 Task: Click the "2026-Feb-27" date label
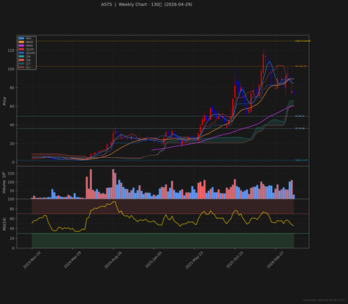[x=276, y=260]
